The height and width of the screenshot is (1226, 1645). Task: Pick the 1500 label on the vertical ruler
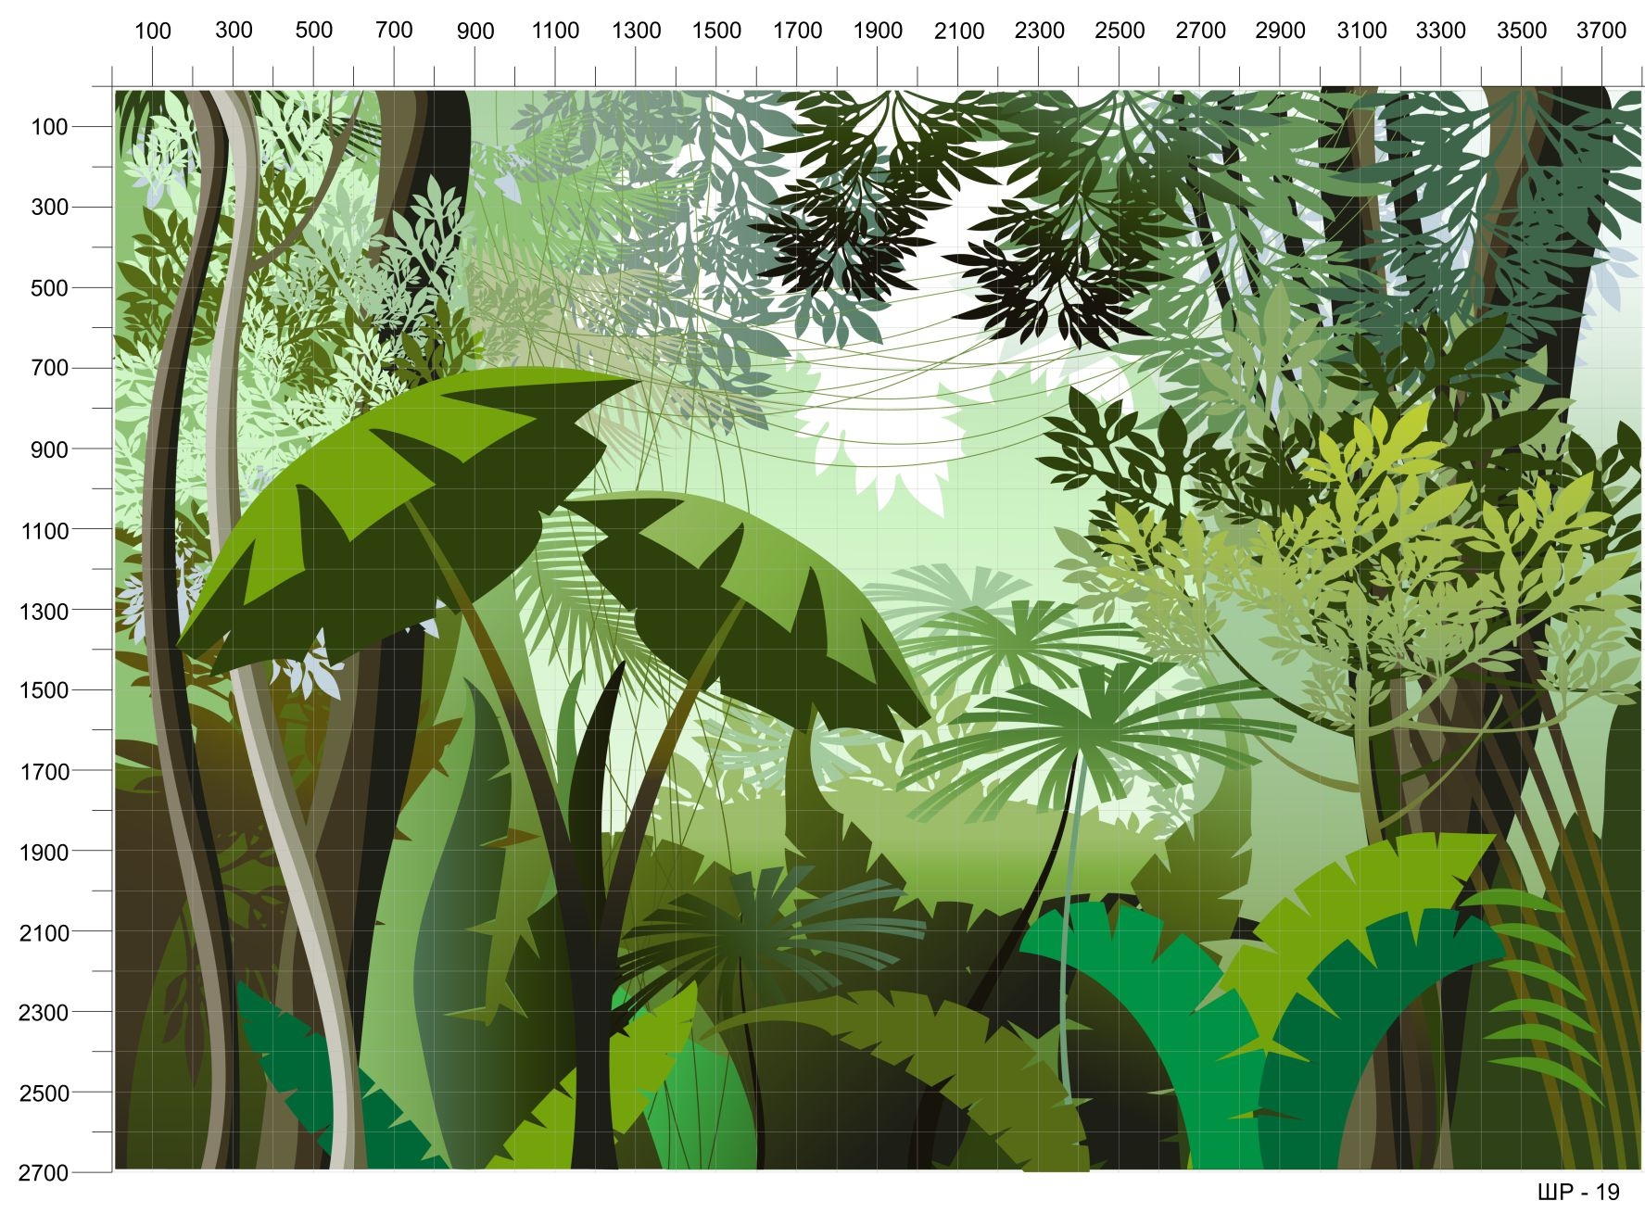click(44, 691)
